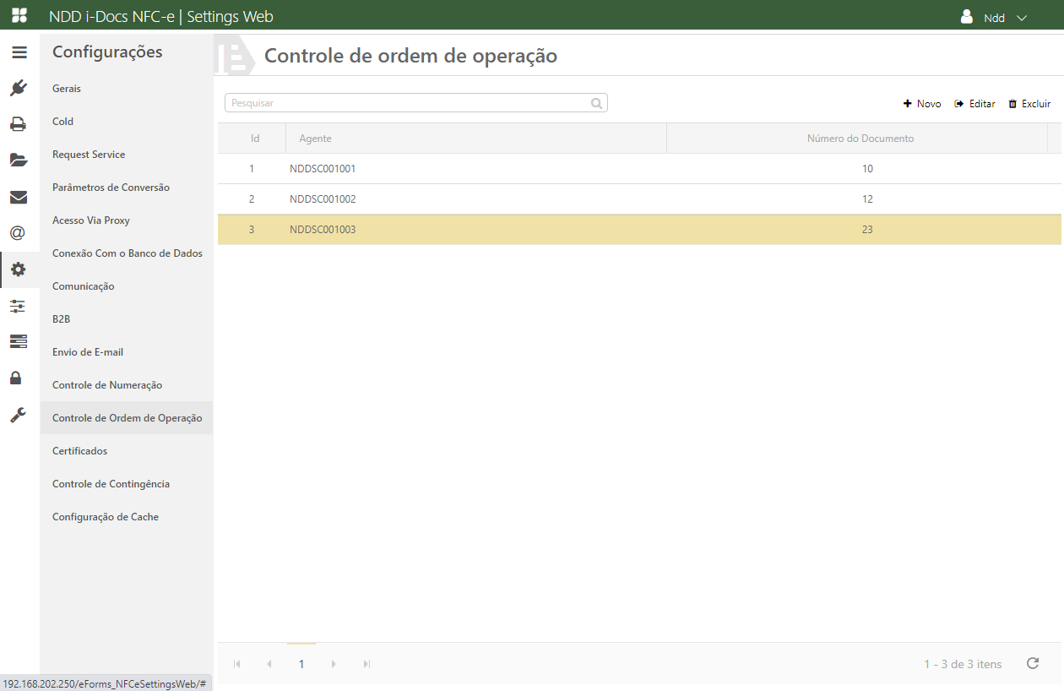
Task: Select Certificados in the configuration menu
Action: pos(80,451)
